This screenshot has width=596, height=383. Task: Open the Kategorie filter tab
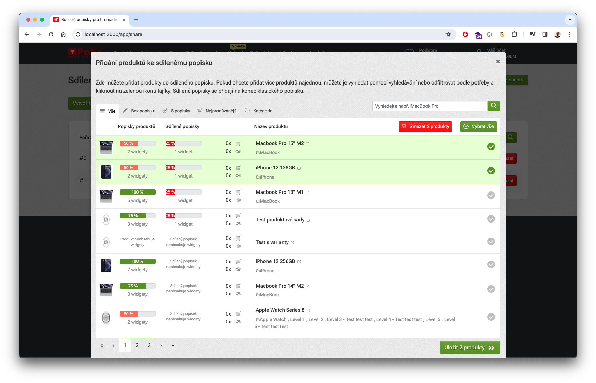click(x=259, y=111)
